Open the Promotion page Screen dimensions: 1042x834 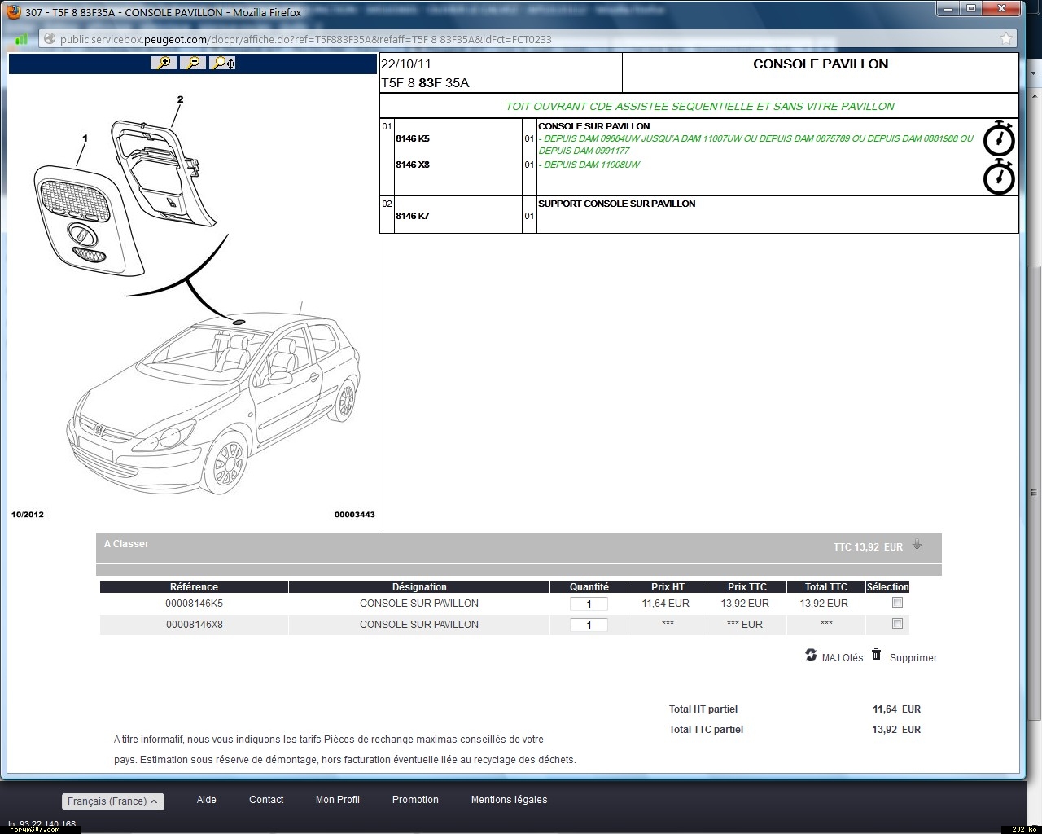[x=415, y=800]
